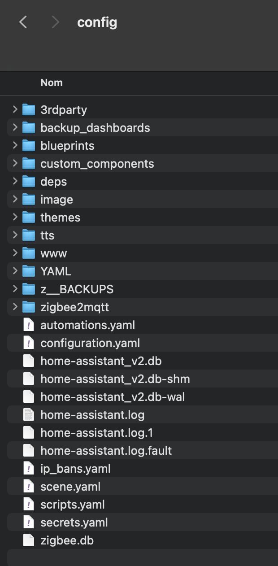278x566 pixels.
Task: Click the home-assistant.log document icon
Action: (29, 415)
